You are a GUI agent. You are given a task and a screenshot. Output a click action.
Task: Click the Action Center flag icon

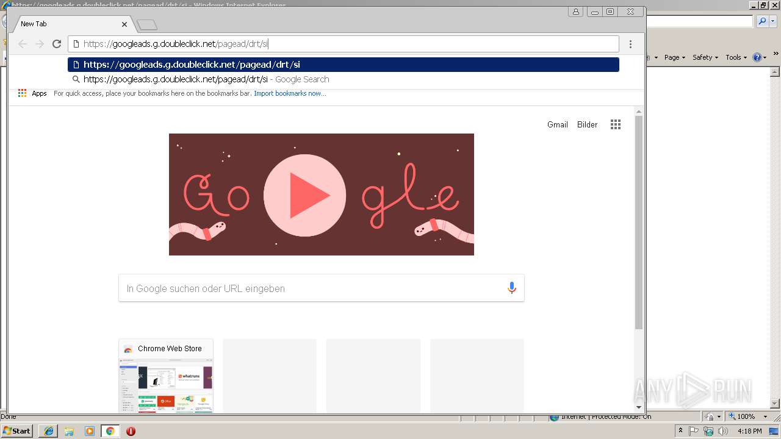694,431
